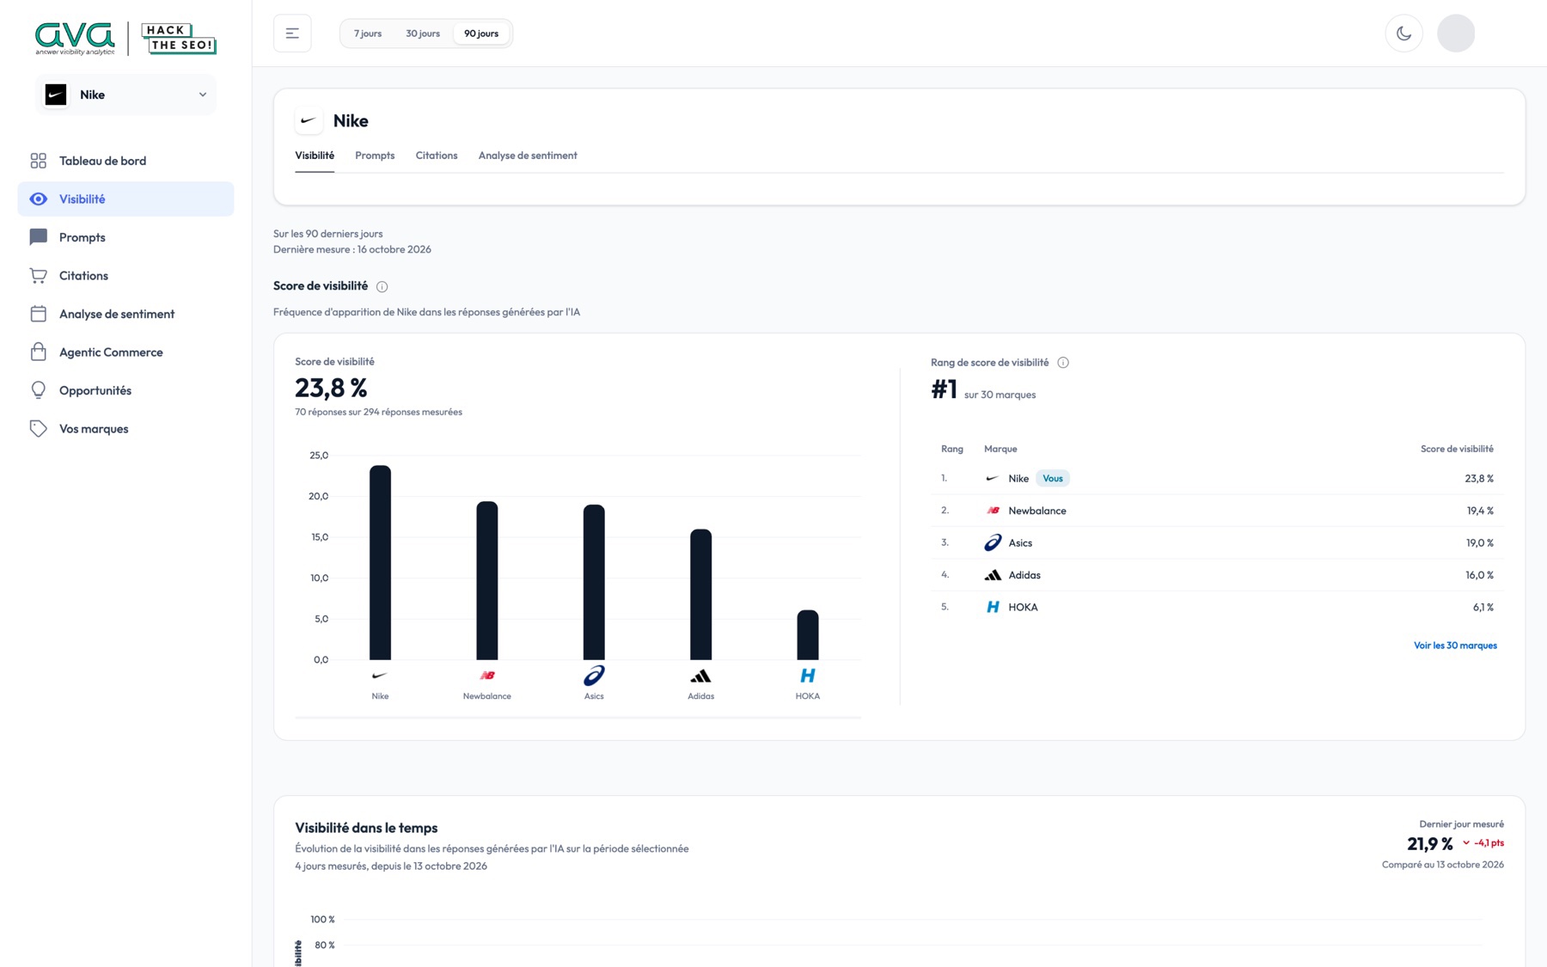Select the 7 jours period
Image resolution: width=1547 pixels, height=967 pixels.
coord(368,34)
